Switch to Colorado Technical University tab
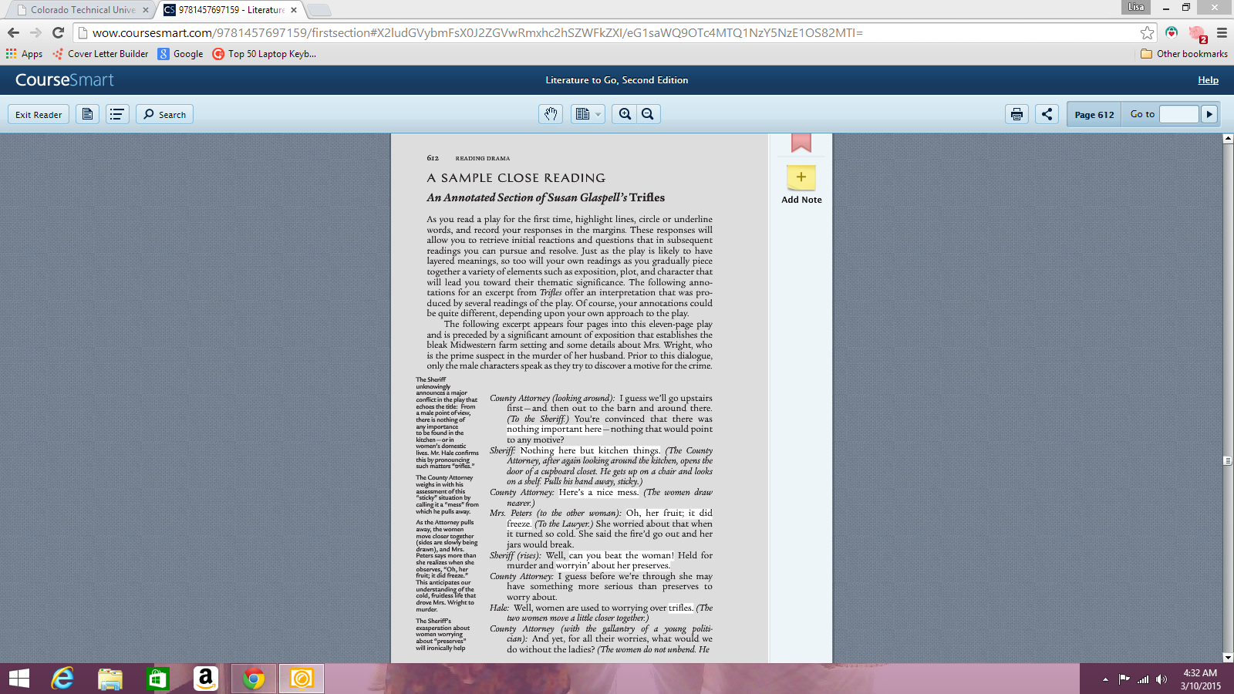This screenshot has width=1234, height=694. pyautogui.click(x=80, y=10)
